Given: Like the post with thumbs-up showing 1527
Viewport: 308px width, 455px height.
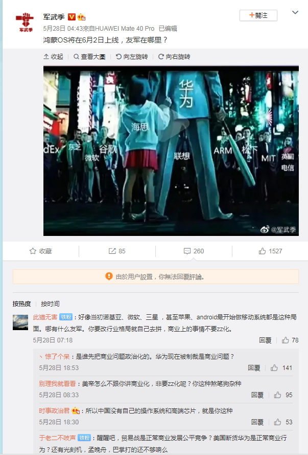Looking at the screenshot, I should click(270, 251).
